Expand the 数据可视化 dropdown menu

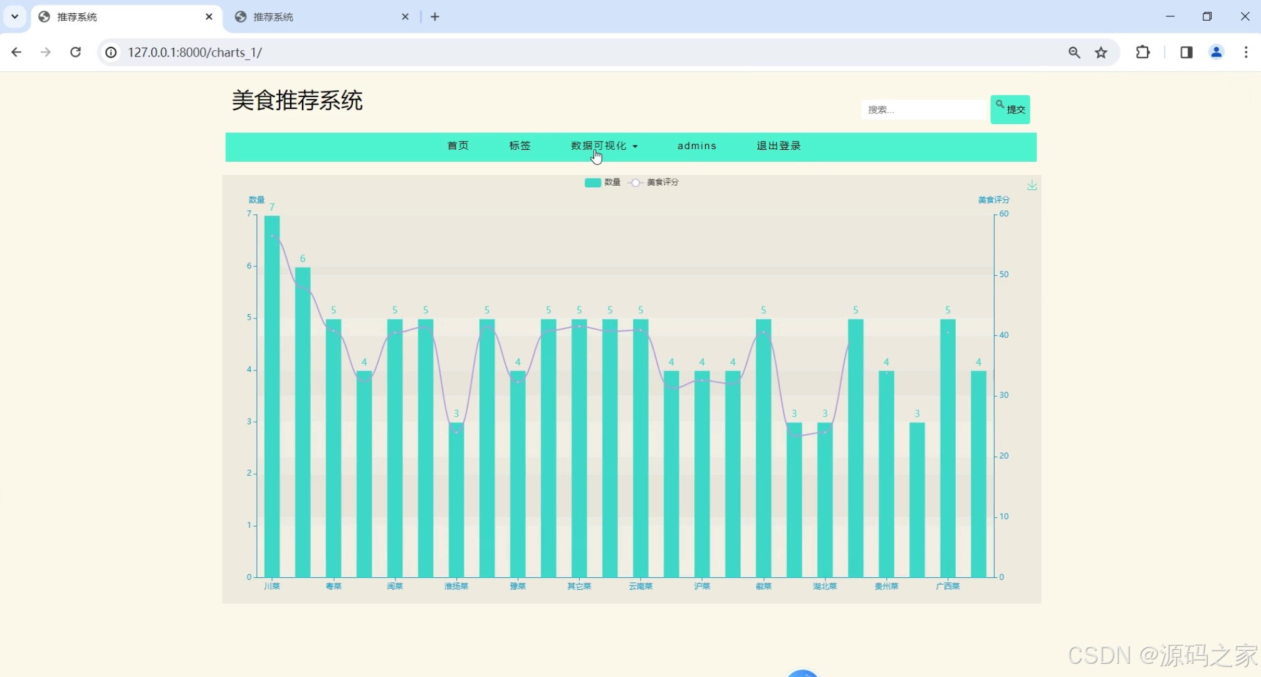[x=604, y=145]
